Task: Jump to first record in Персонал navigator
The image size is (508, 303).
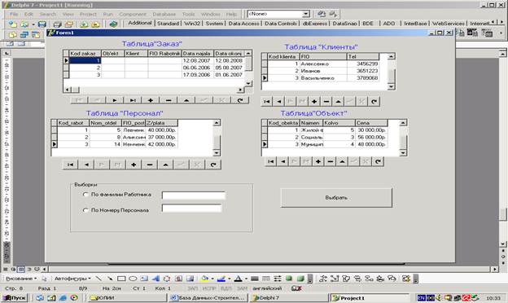Action: coord(70,165)
